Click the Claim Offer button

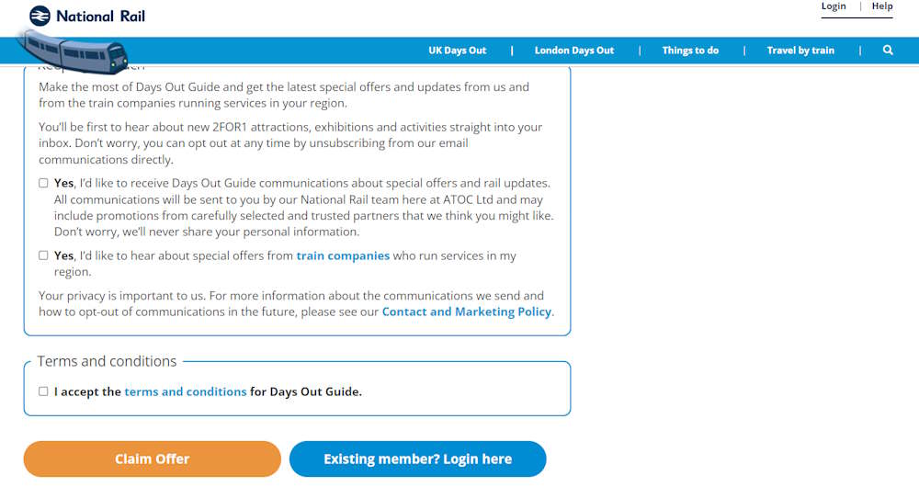[x=153, y=459]
